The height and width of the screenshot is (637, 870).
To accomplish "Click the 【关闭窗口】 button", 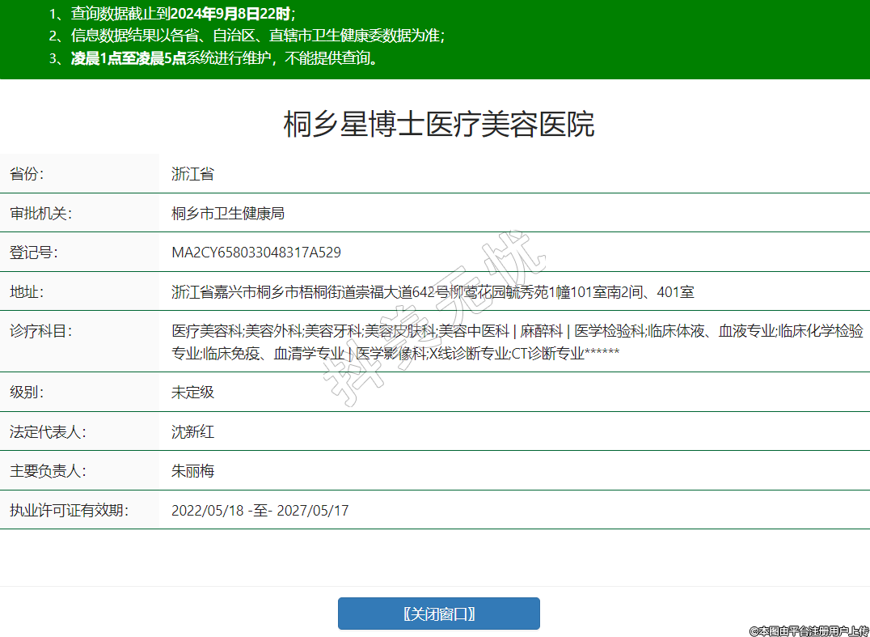I will (x=438, y=614).
